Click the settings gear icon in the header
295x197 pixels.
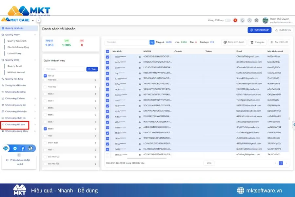click(x=257, y=20)
